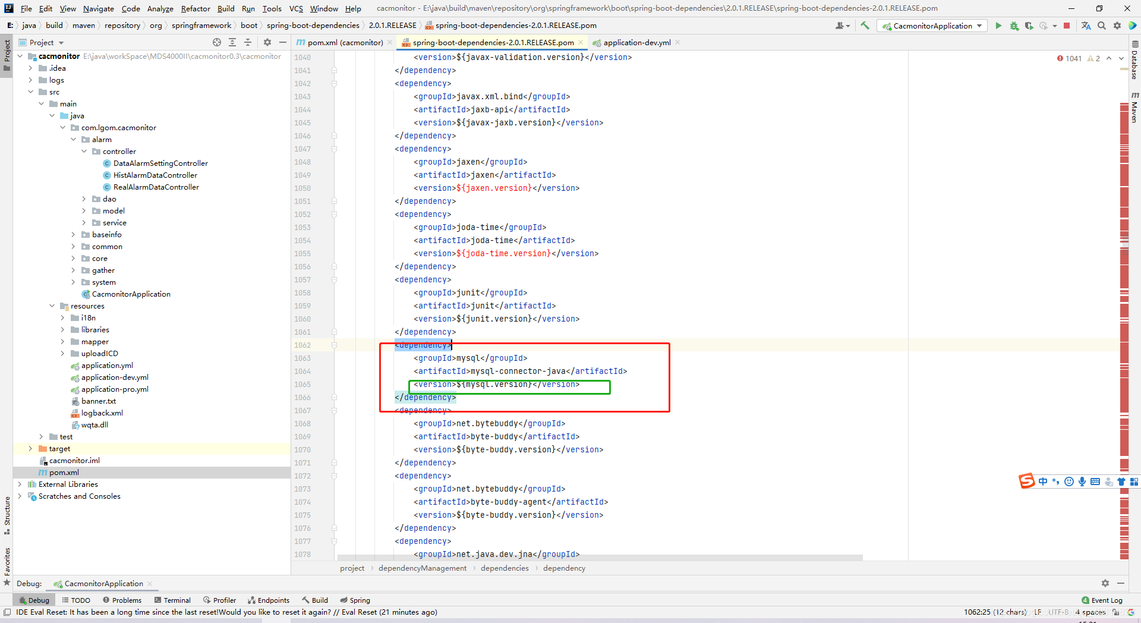Toggle the Structure tool window
Image resolution: width=1141 pixels, height=623 pixels.
[x=7, y=515]
